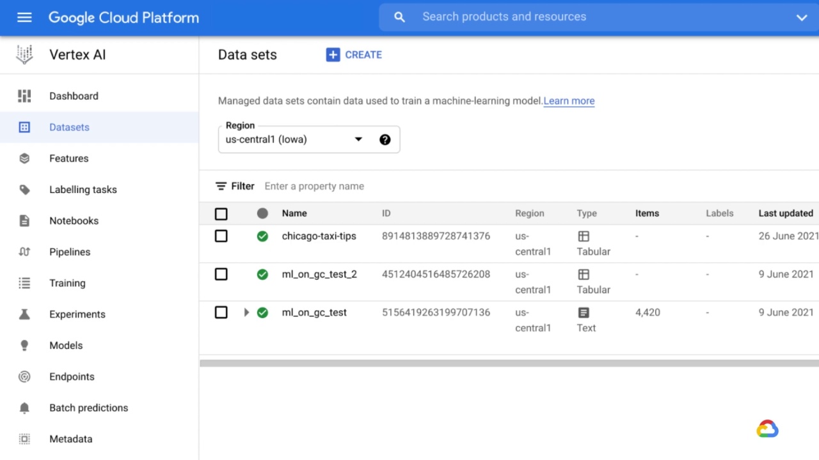Click the Experiments flask icon
This screenshot has height=460, width=819.
[24, 314]
